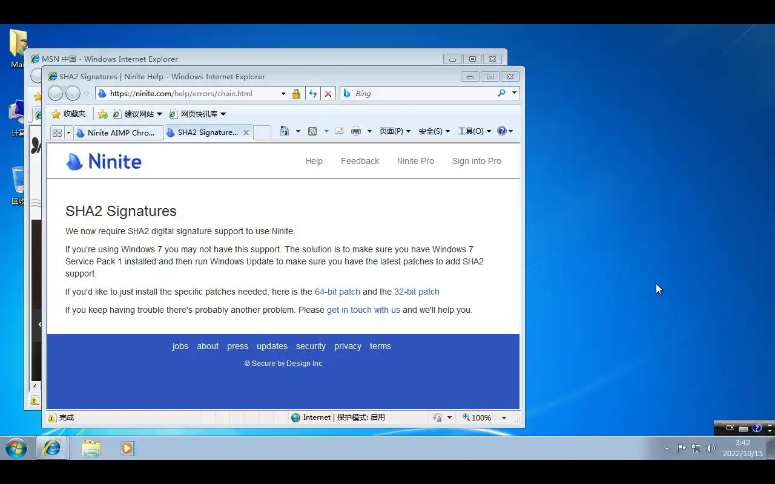Screen dimensions: 775x484
Task: Expand the Home button dropdown arrow
Action: click(297, 131)
